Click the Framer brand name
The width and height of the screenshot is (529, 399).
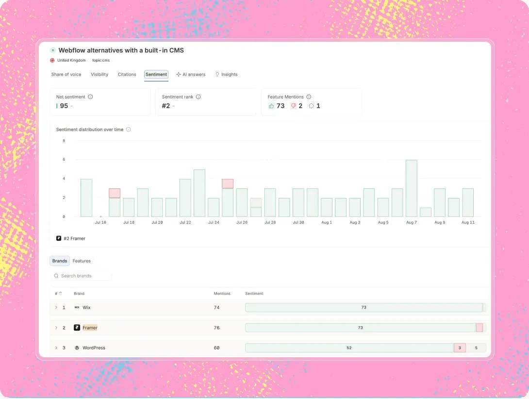(90, 328)
